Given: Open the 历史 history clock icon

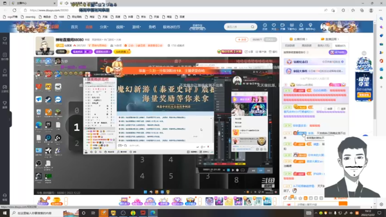Looking at the screenshot, I should tap(265, 27).
